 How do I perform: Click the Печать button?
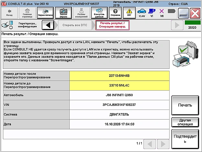[x=185, y=105]
